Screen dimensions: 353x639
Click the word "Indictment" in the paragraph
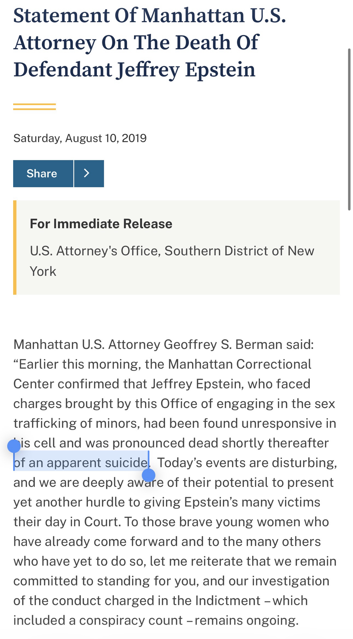pyautogui.click(x=228, y=601)
